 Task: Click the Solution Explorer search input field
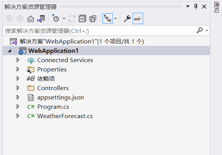click(99, 31)
